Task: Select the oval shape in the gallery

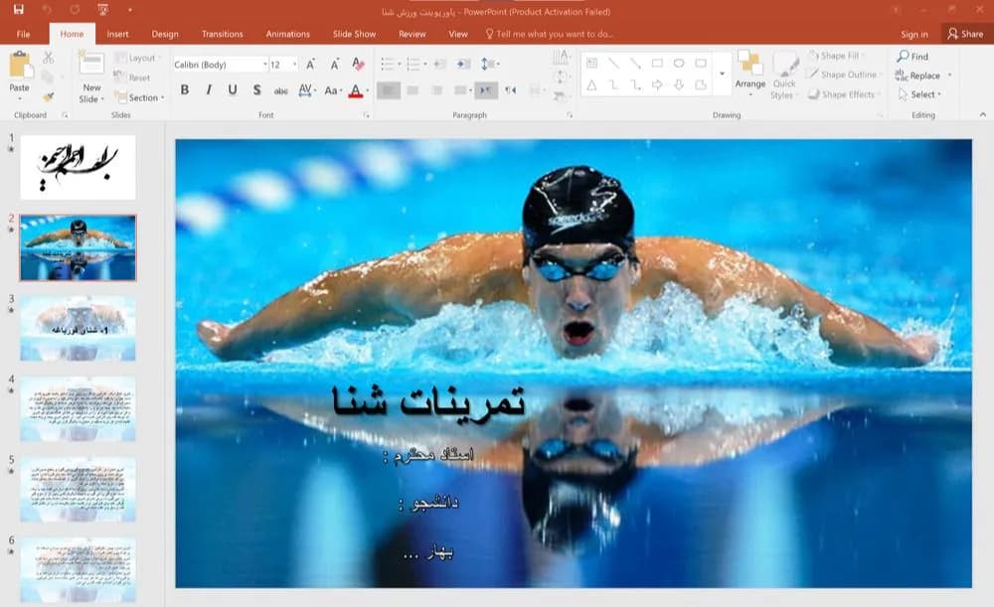Action: point(679,63)
